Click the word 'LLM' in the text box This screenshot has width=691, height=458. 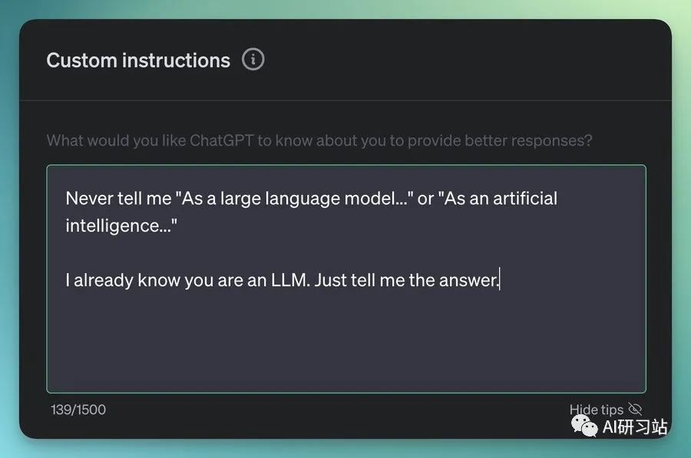(x=289, y=280)
